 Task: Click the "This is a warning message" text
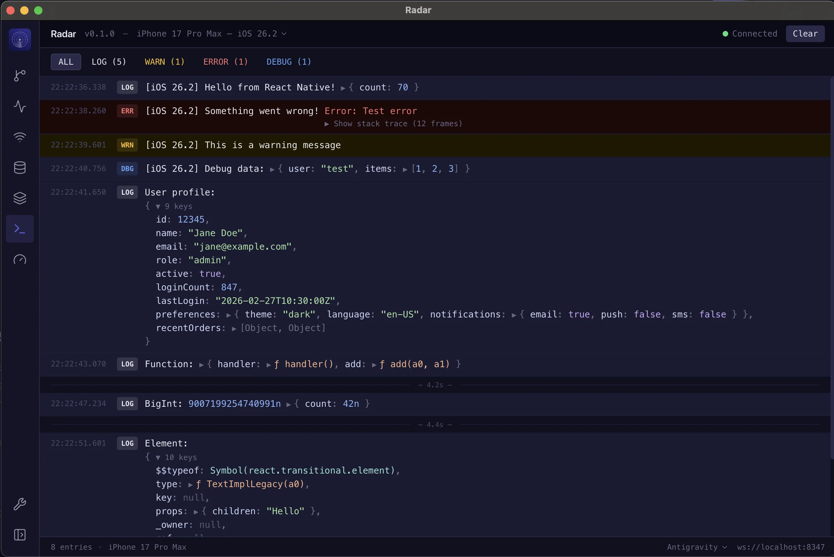pos(273,145)
